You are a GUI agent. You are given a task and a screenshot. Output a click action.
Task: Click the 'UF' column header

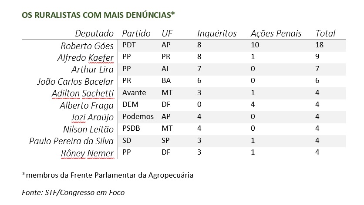[167, 33]
